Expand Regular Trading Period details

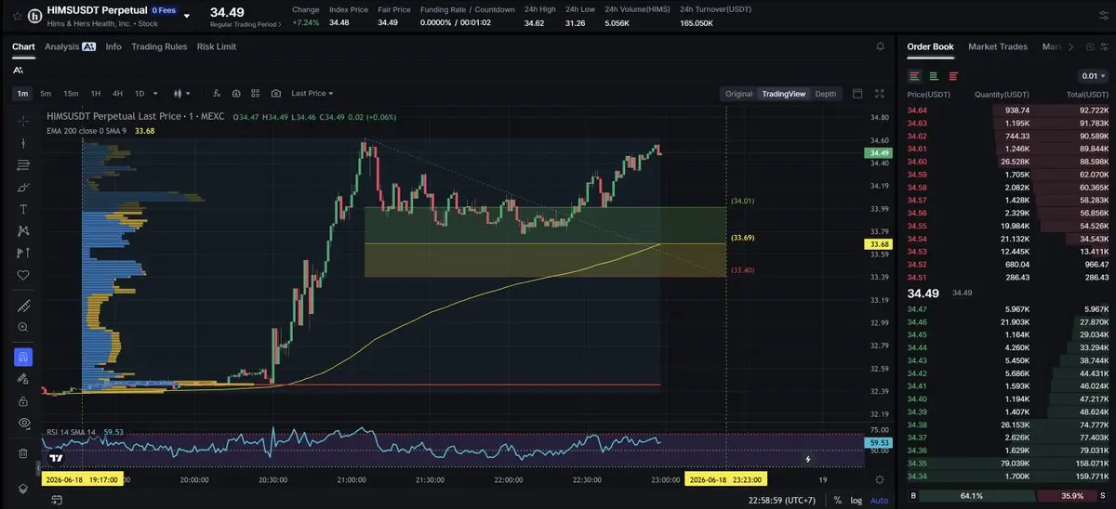[x=246, y=25]
